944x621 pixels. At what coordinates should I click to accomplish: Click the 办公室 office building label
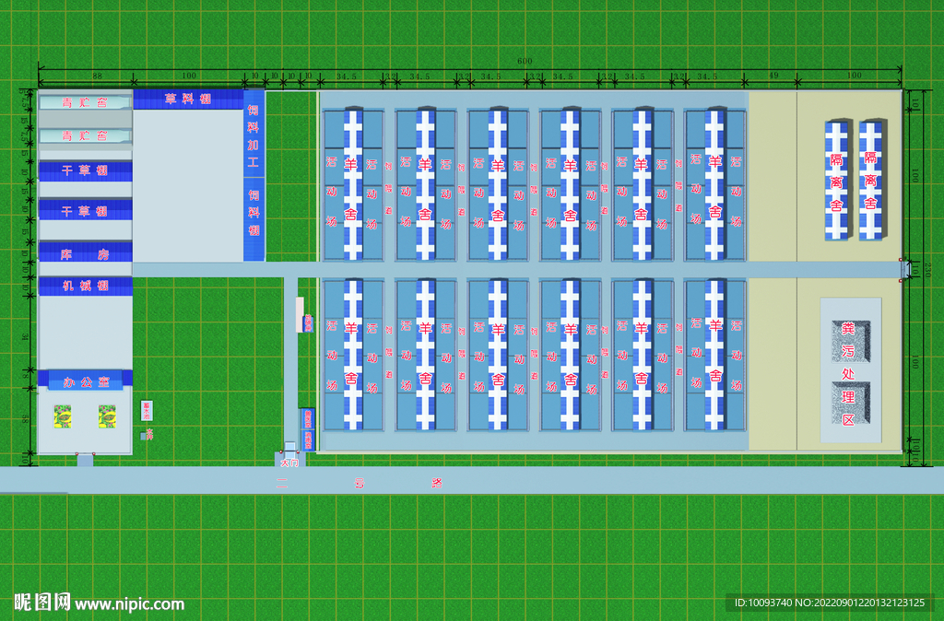[x=85, y=380]
